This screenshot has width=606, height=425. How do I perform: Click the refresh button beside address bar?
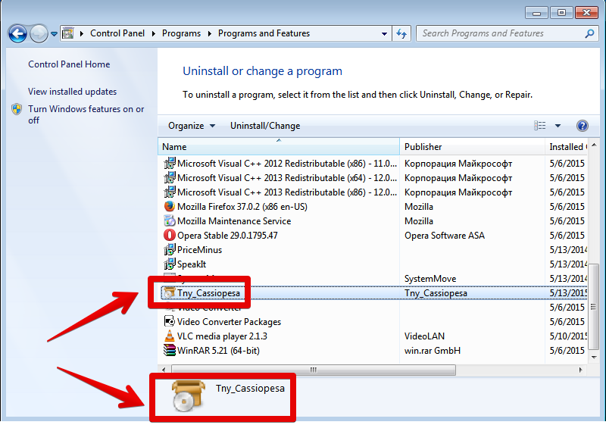point(401,33)
